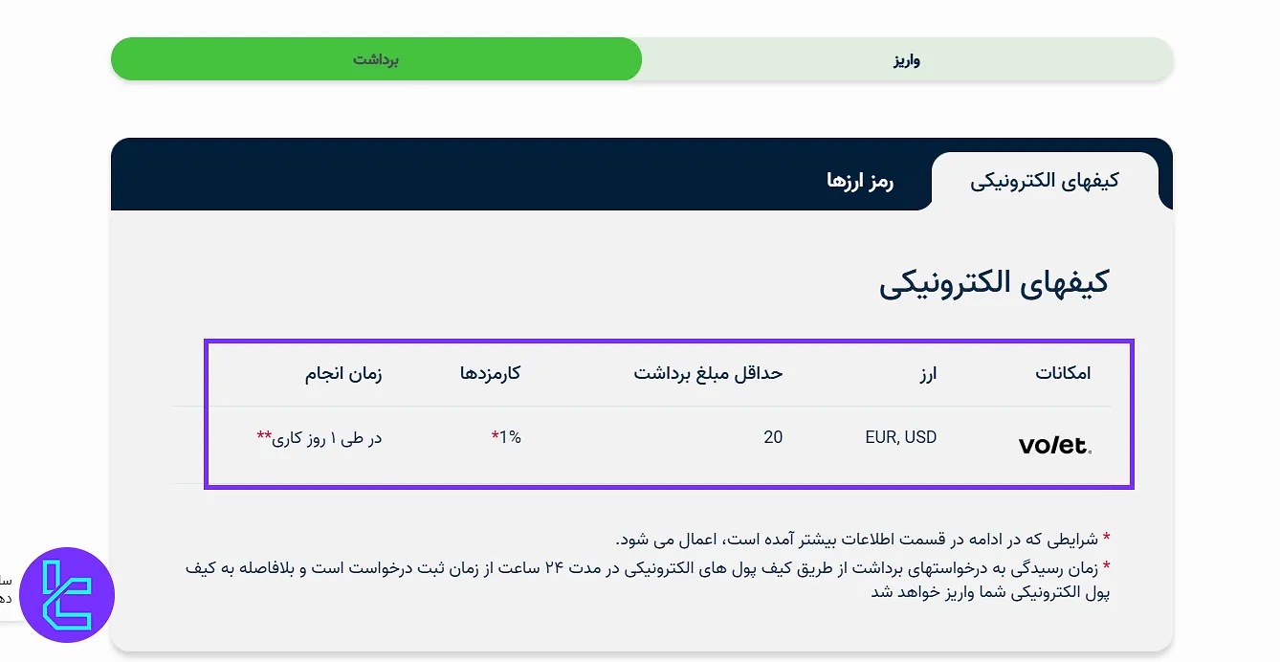The width and height of the screenshot is (1280, 662).
Task: Click the minimum withdrawal value 20
Action: click(773, 437)
